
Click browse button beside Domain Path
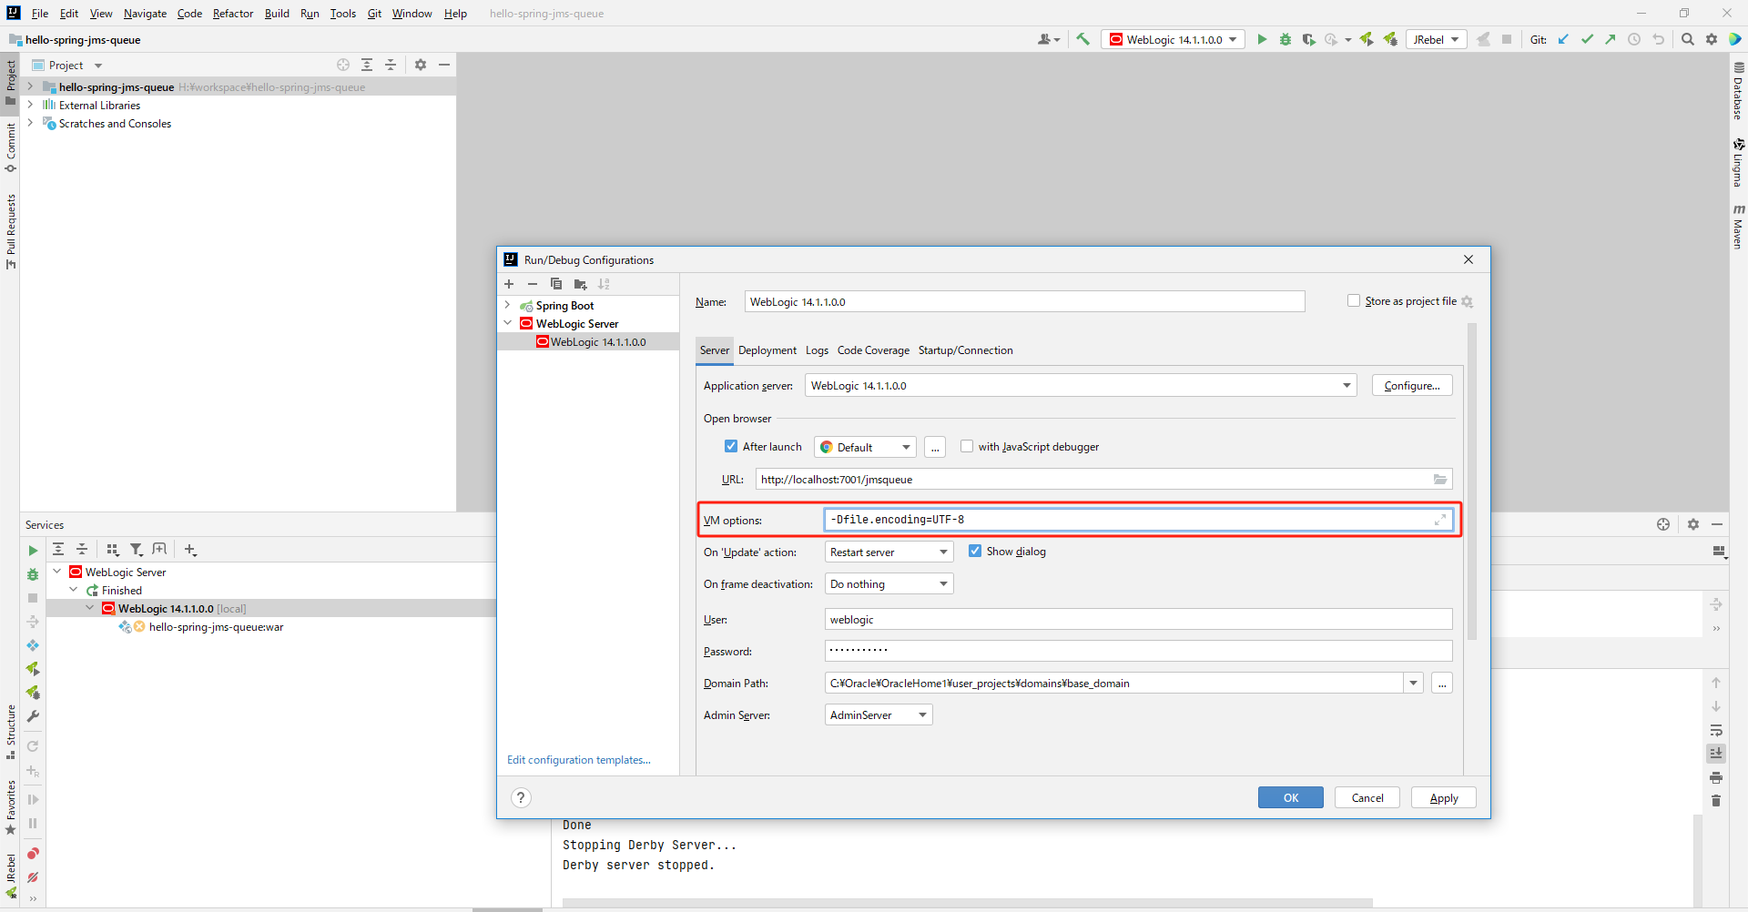tap(1442, 684)
